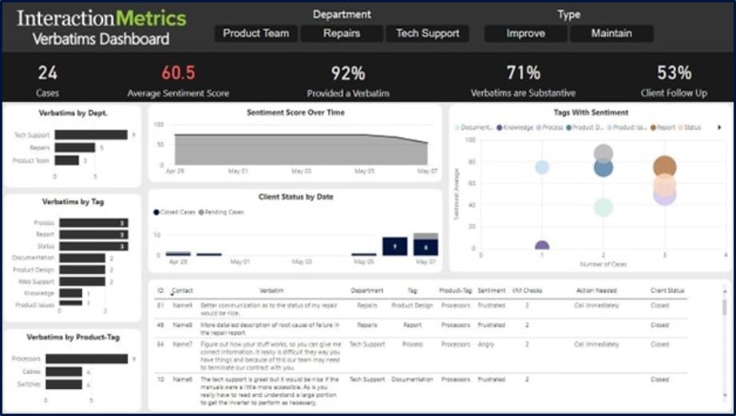Select verbatim 'More detailed description of root cause'
This screenshot has height=416, width=736.
[270, 328]
